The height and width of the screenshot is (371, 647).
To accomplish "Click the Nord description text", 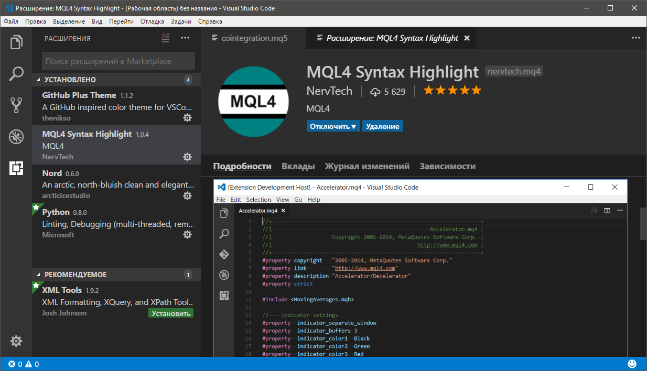I will tap(118, 184).
